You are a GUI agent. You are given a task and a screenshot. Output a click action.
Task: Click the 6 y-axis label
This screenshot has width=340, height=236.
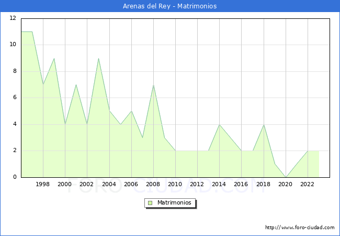click(15, 98)
